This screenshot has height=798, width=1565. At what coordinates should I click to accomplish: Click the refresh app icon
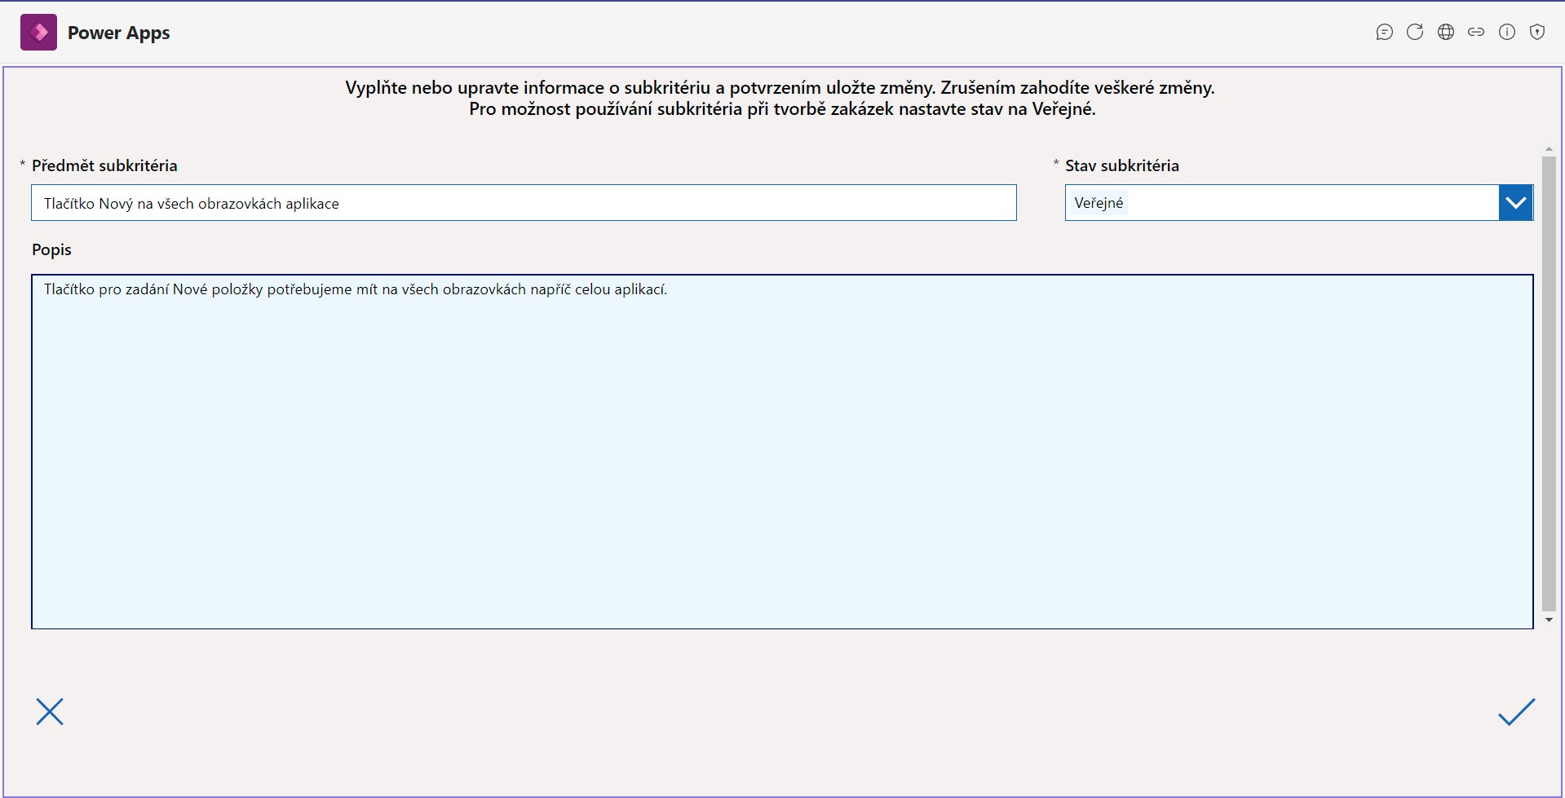[1415, 33]
